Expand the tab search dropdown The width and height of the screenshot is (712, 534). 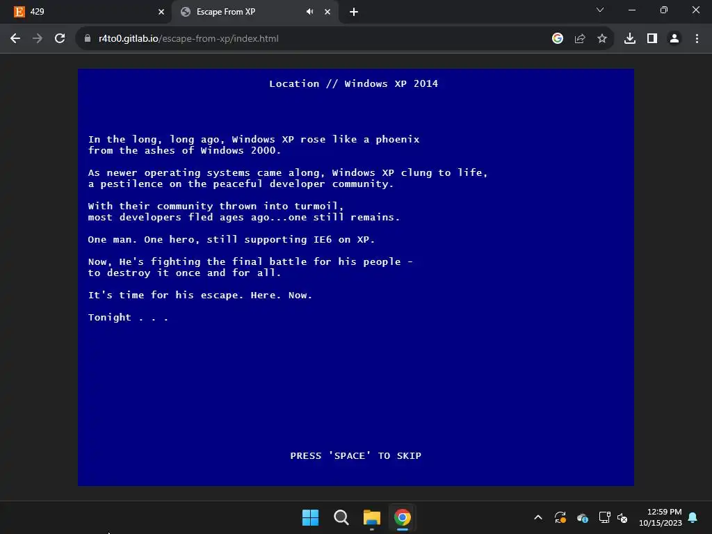[600, 10]
